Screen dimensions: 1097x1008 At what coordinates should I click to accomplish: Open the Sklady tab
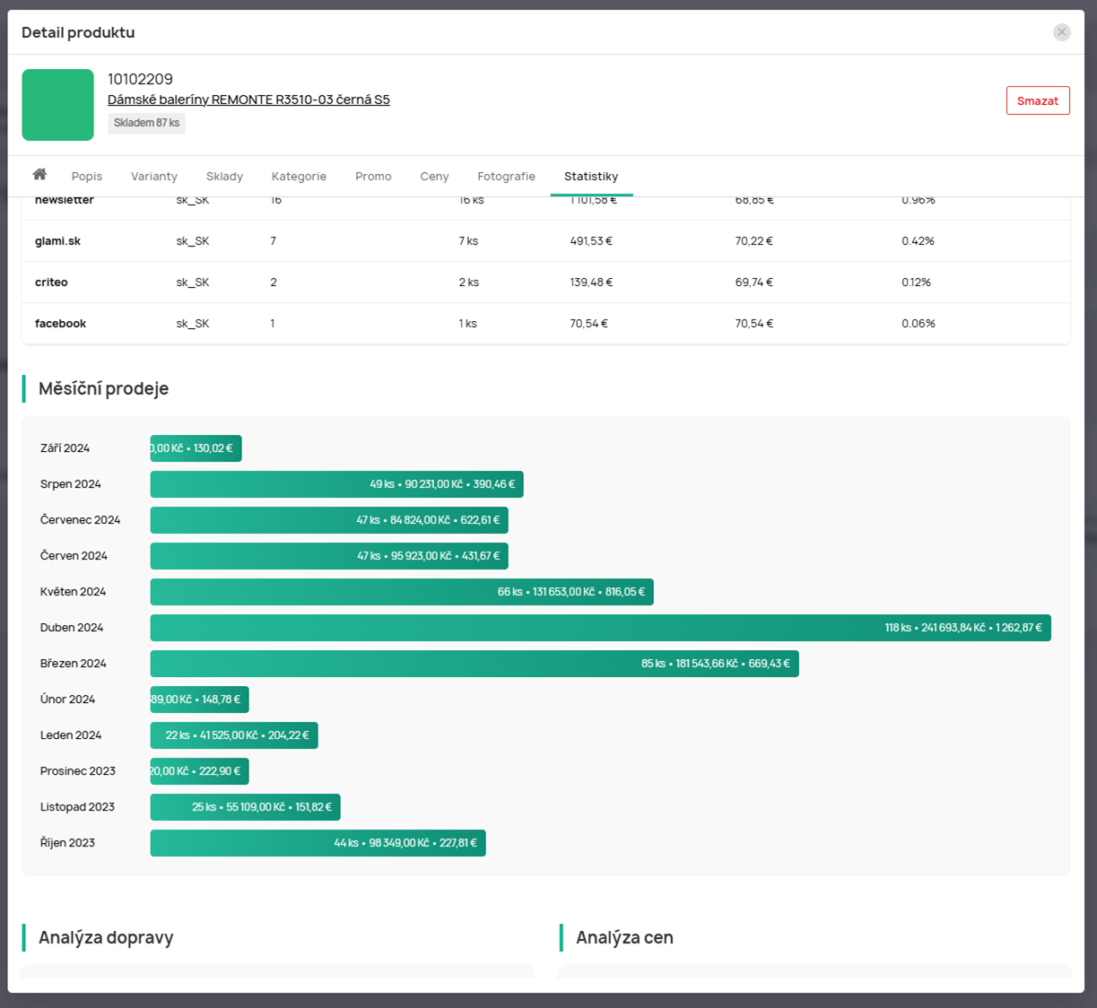224,177
